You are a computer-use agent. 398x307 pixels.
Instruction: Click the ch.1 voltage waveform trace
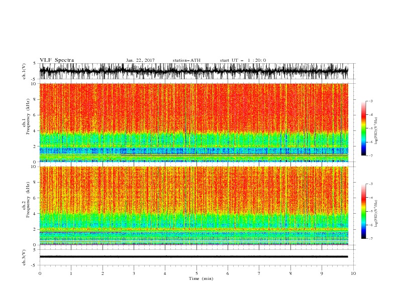tap(193, 71)
